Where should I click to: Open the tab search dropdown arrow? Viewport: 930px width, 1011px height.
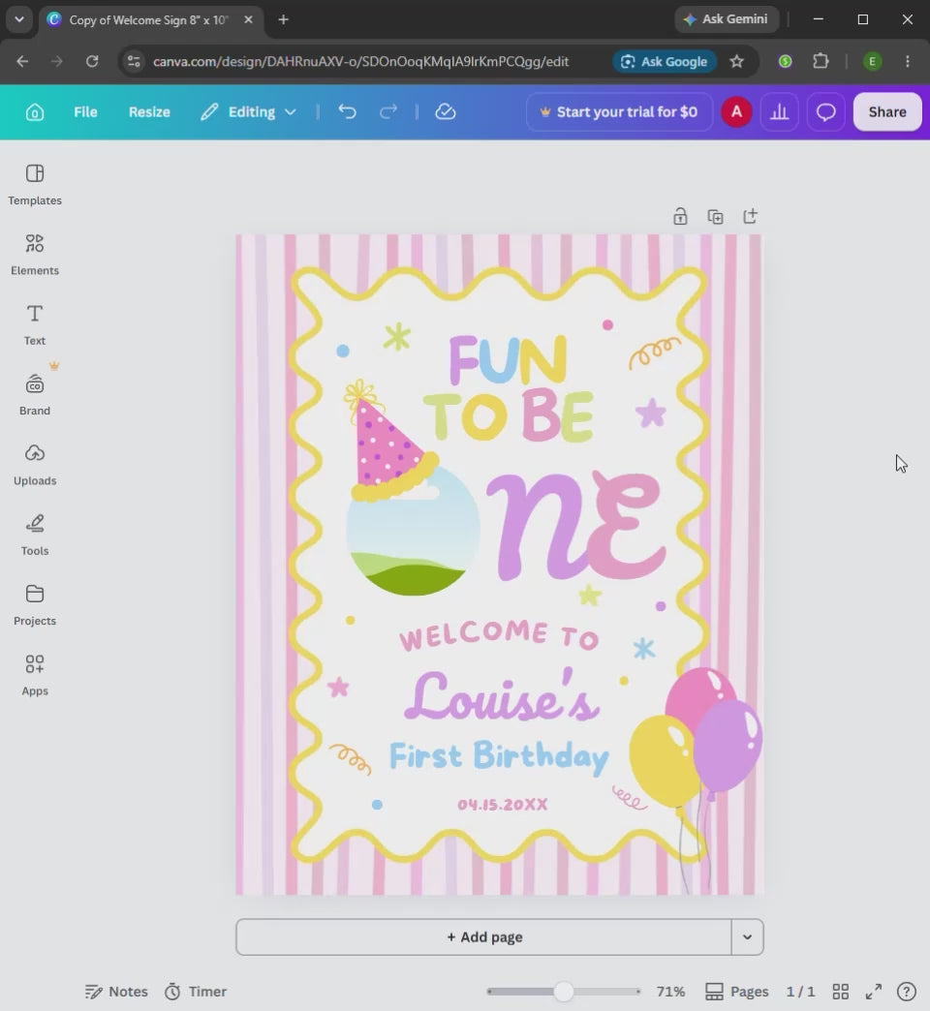click(19, 19)
